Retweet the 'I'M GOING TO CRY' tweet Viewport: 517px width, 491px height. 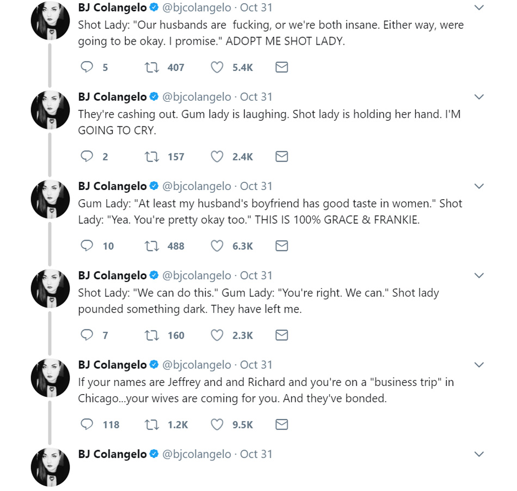pyautogui.click(x=151, y=157)
